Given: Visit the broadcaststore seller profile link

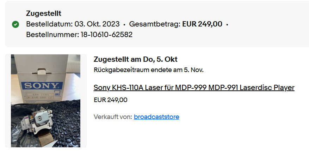Looking at the screenshot, I should tap(156, 117).
